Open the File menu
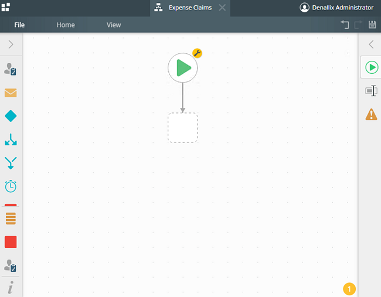This screenshot has height=297, width=381. [x=19, y=25]
